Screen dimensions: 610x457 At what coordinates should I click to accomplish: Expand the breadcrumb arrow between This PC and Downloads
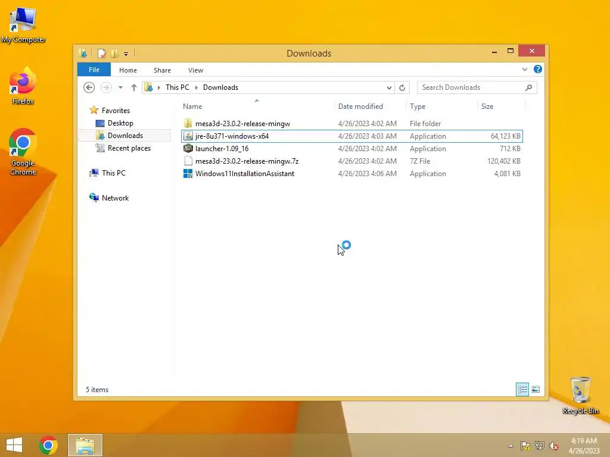click(x=196, y=87)
